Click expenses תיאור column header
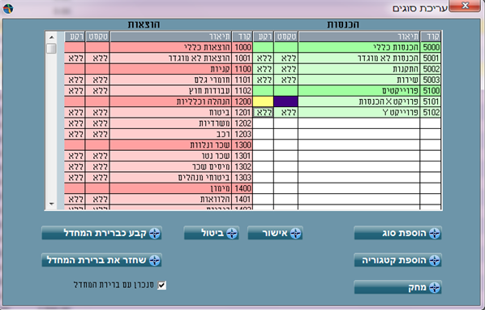 [170, 37]
